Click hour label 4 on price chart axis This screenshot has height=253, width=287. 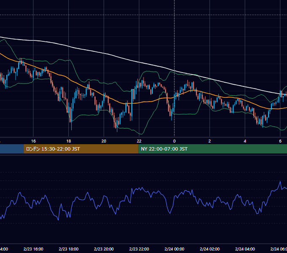tap(245, 141)
